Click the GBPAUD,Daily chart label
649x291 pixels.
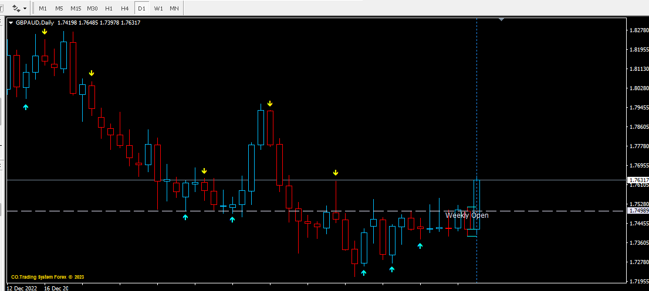35,23
